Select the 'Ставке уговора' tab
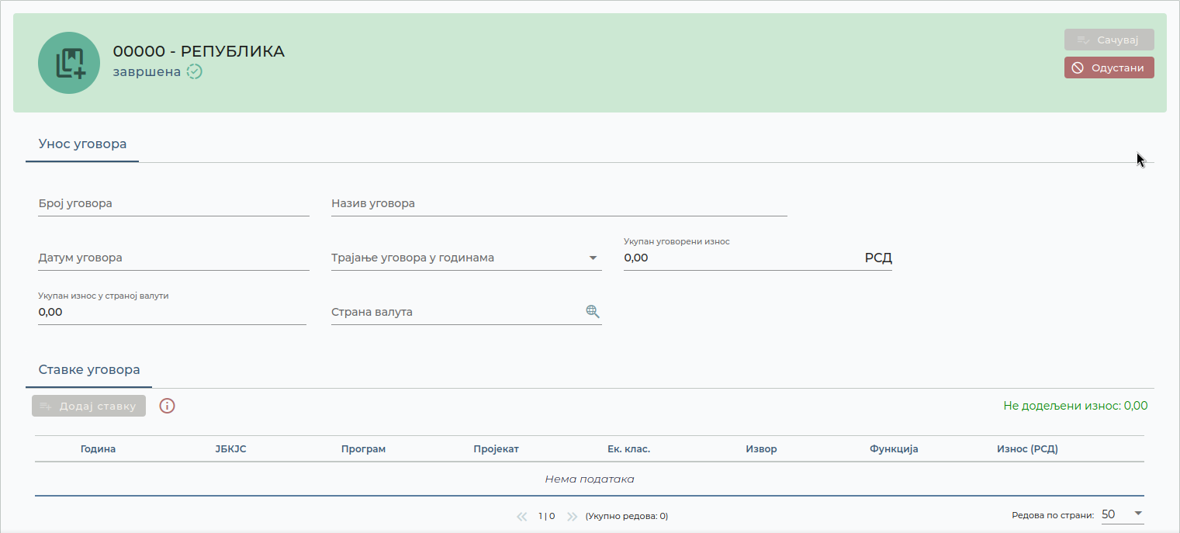Screen dimensions: 1180x533 (x=89, y=370)
